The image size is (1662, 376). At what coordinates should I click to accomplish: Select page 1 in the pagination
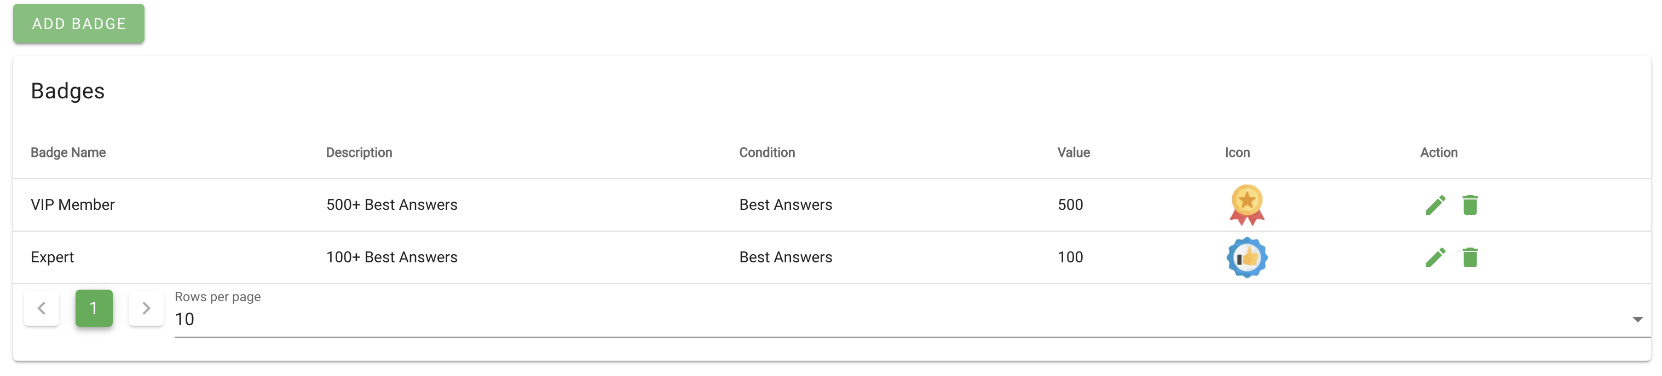pos(94,308)
